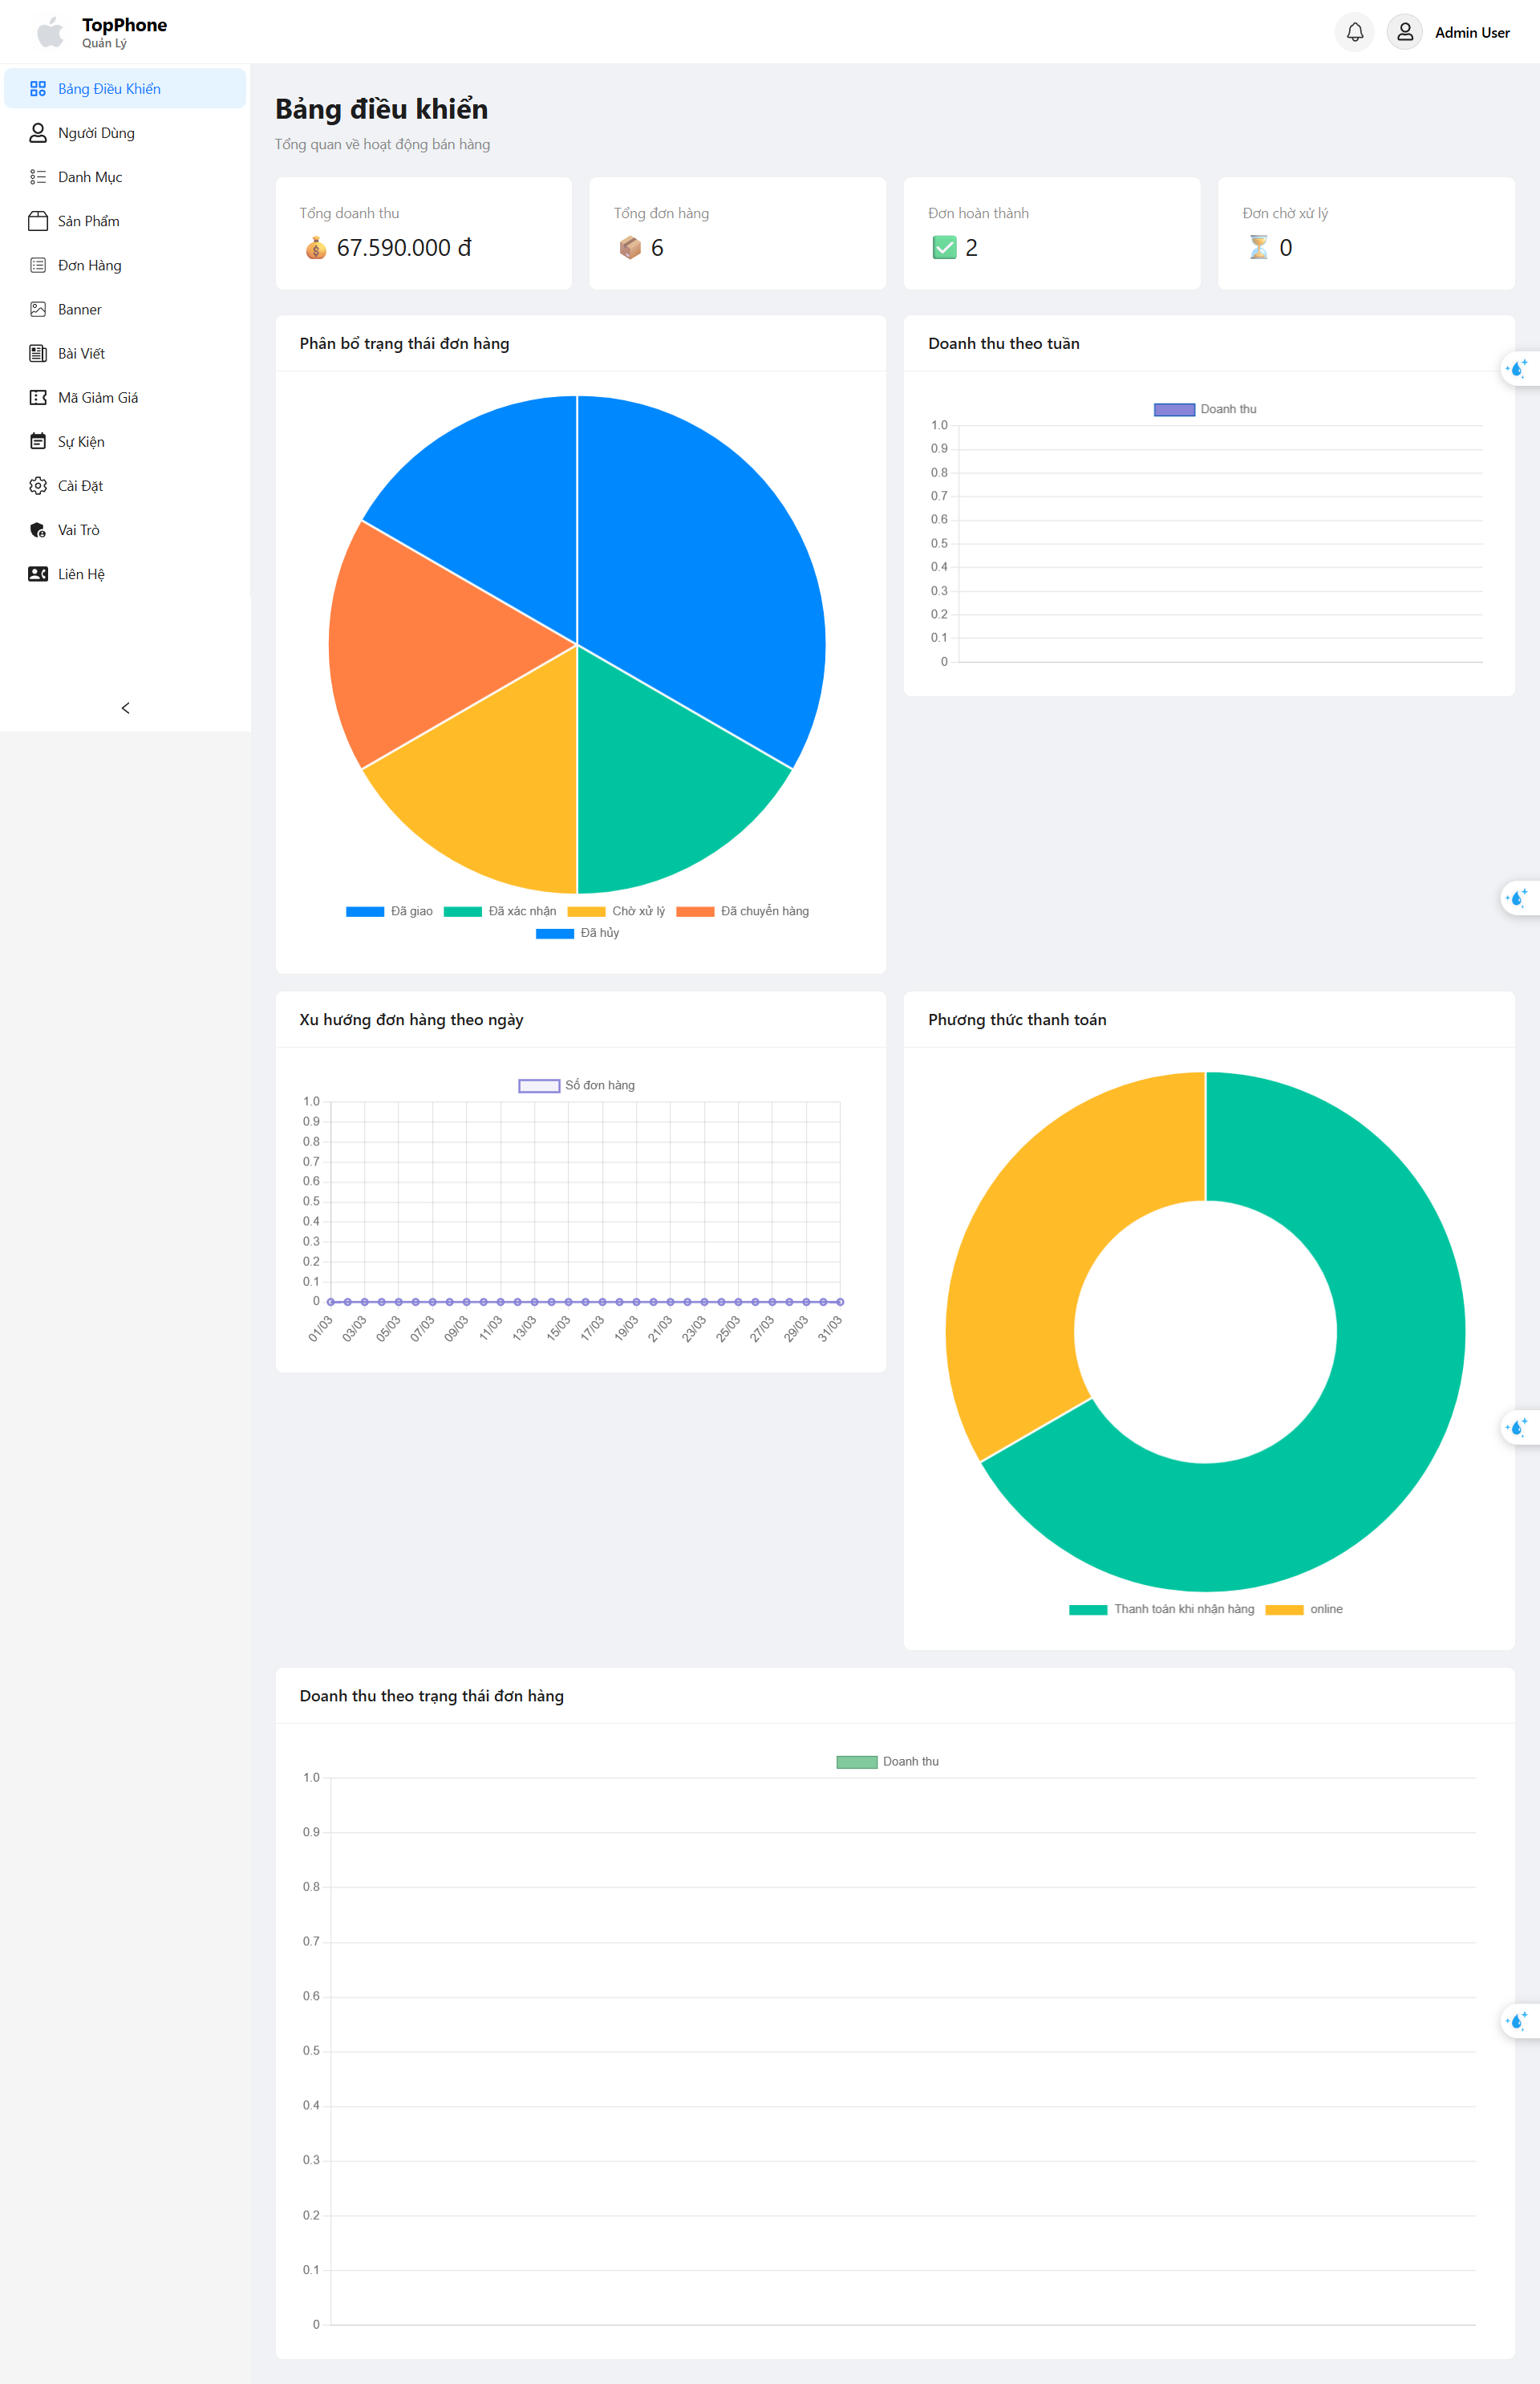Screen dimensions: 1540x2384
Task: Open the Admin User account menu
Action: point(1471,33)
